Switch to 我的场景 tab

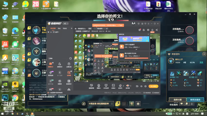pyautogui.click(x=53, y=28)
